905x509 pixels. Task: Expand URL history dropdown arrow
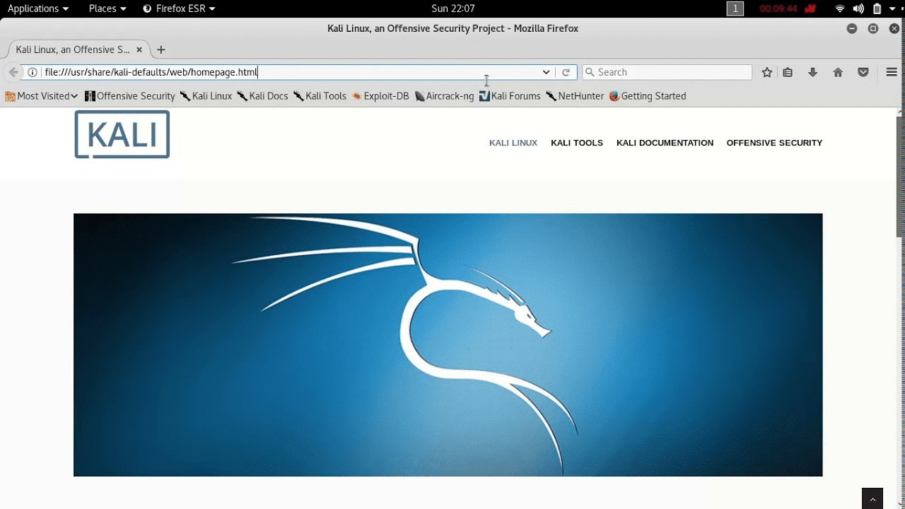coord(546,72)
